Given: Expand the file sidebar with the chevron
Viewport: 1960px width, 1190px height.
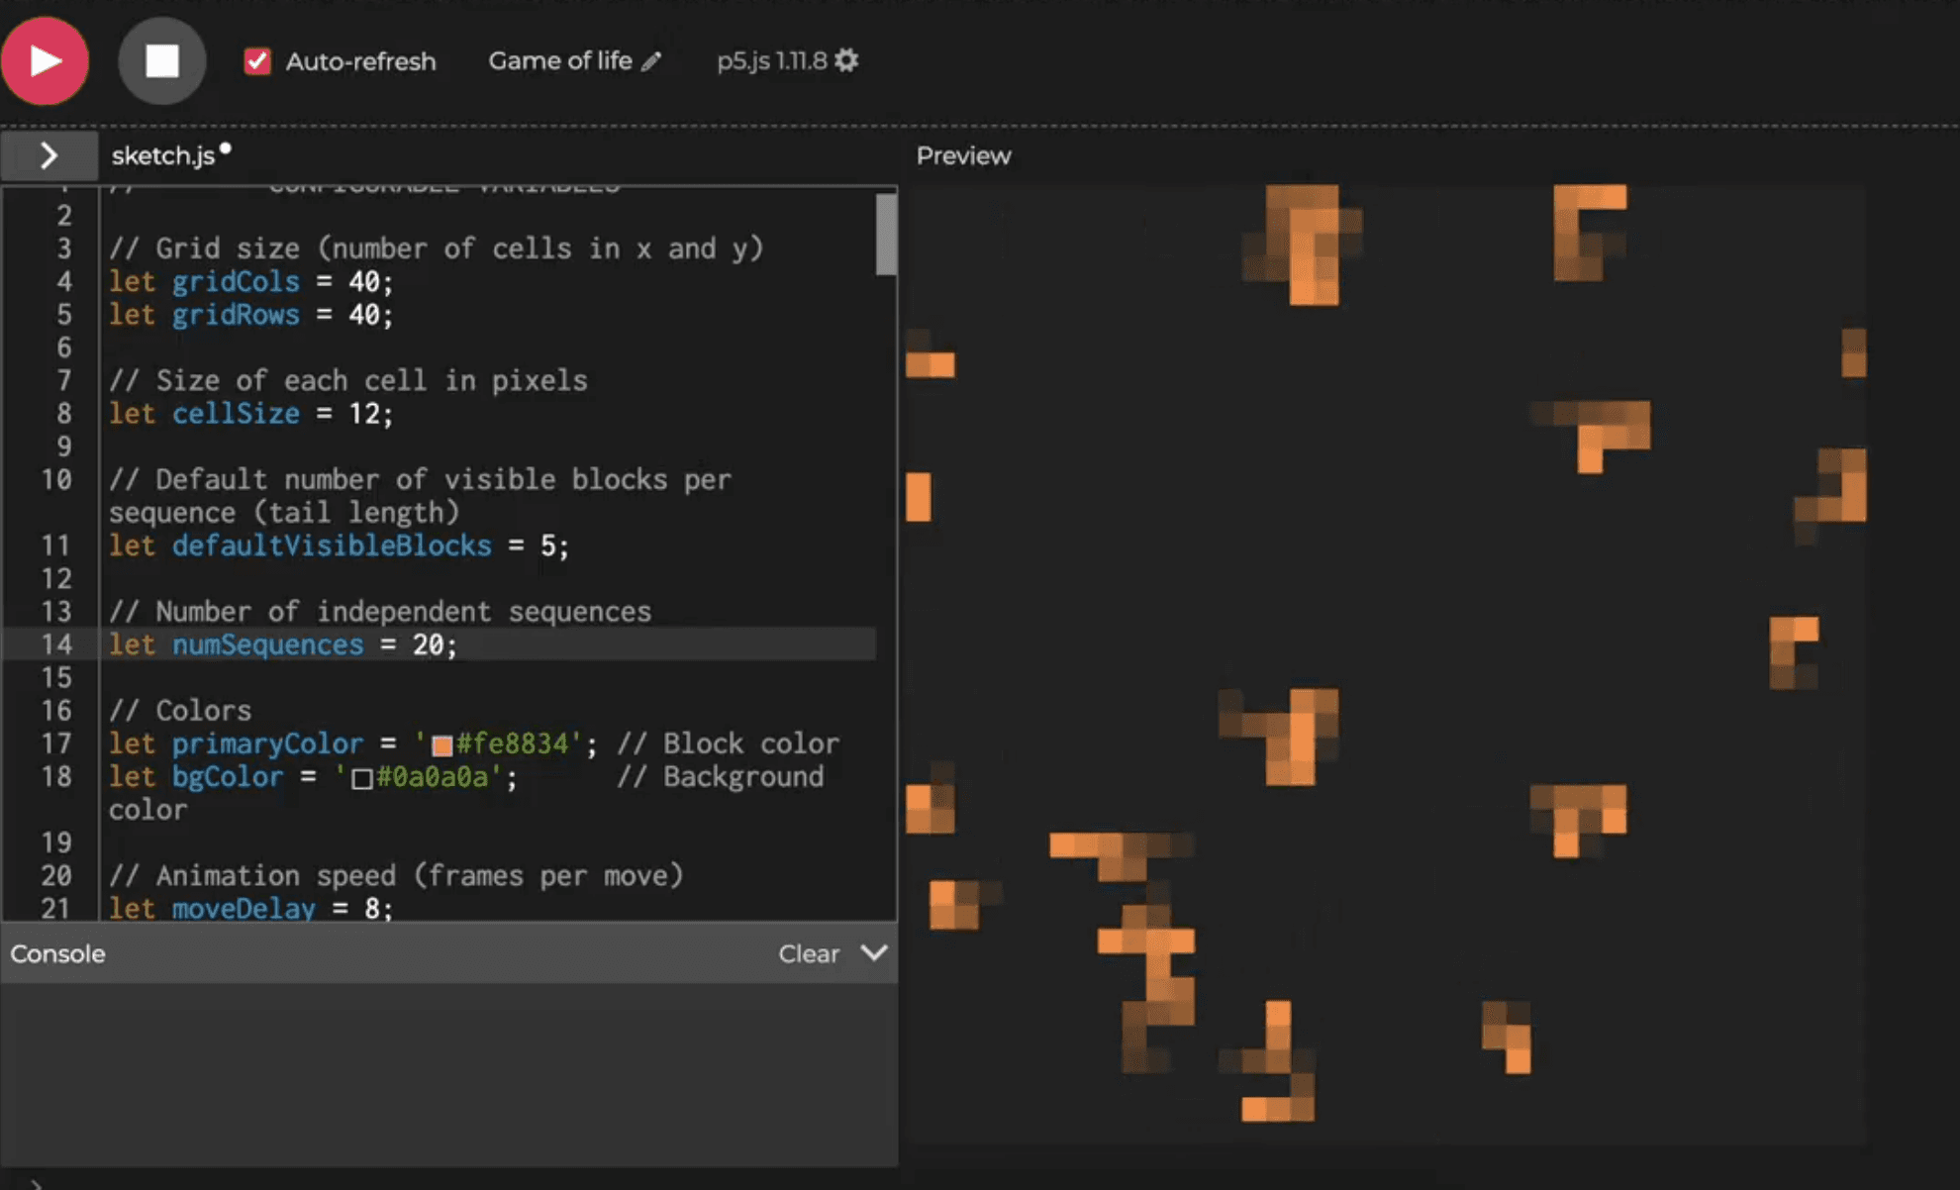Looking at the screenshot, I should (49, 155).
